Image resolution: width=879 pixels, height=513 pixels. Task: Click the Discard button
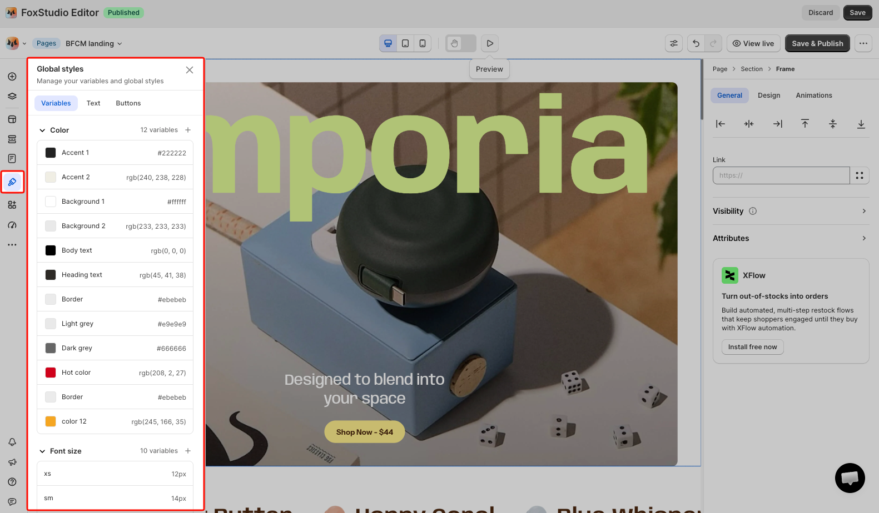coord(821,13)
